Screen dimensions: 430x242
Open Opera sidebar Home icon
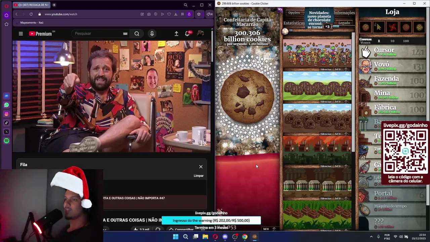[x=6, y=15]
